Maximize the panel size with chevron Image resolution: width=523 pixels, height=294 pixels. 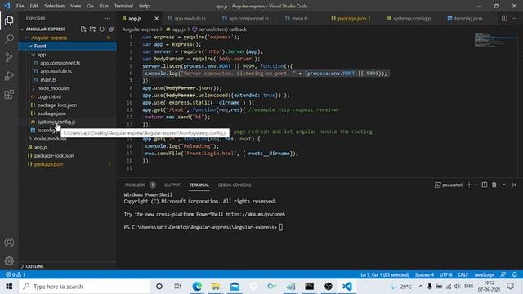point(504,185)
